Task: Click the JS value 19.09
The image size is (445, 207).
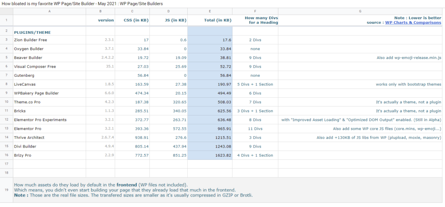Action: (x=169, y=58)
